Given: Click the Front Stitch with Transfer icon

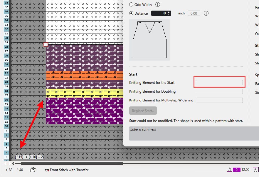Looking at the screenshot, I should tap(47, 170).
